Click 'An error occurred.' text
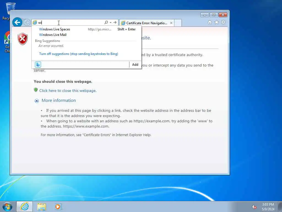Viewport: 282px width, 212px height. tap(51, 46)
